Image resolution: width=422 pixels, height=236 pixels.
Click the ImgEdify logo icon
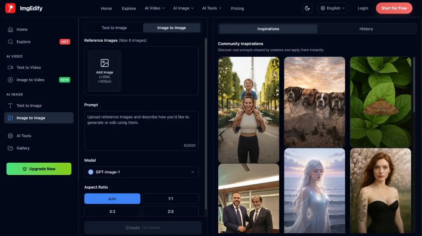tap(10, 8)
